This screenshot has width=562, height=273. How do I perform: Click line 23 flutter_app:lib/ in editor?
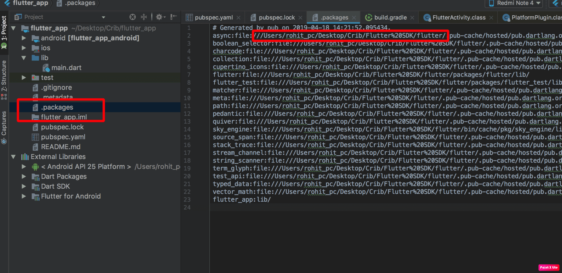pos(242,200)
